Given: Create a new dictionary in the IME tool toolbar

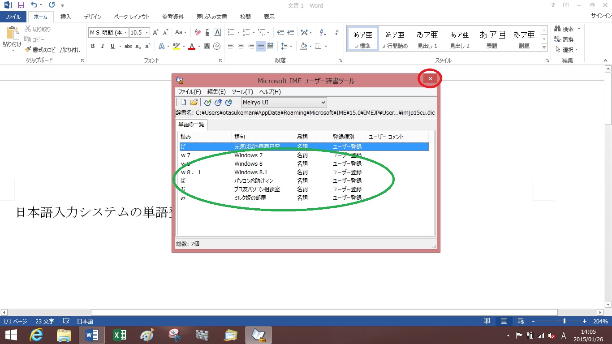Looking at the screenshot, I should click(x=183, y=102).
